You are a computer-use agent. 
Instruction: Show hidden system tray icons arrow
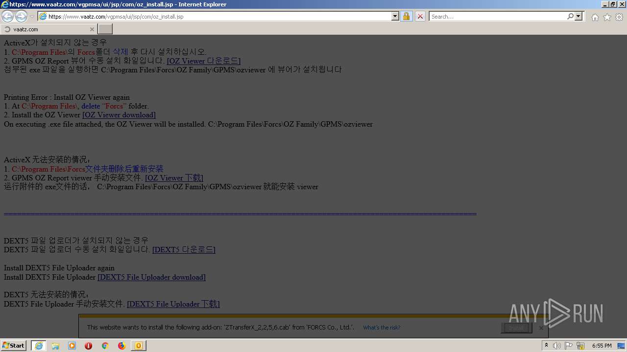pos(546,346)
